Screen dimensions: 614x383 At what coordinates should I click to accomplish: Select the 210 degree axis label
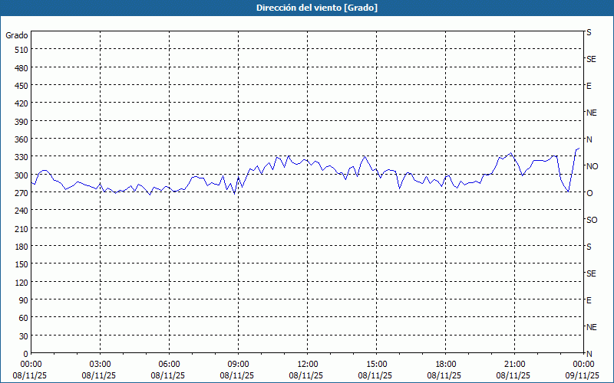pyautogui.click(x=21, y=229)
